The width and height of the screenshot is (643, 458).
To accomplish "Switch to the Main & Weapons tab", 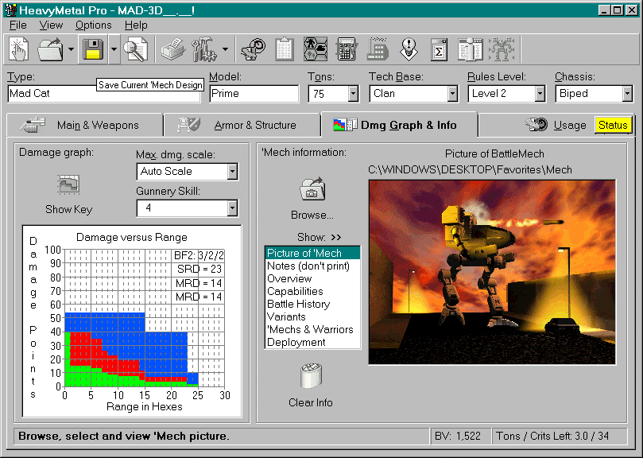I will (84, 125).
